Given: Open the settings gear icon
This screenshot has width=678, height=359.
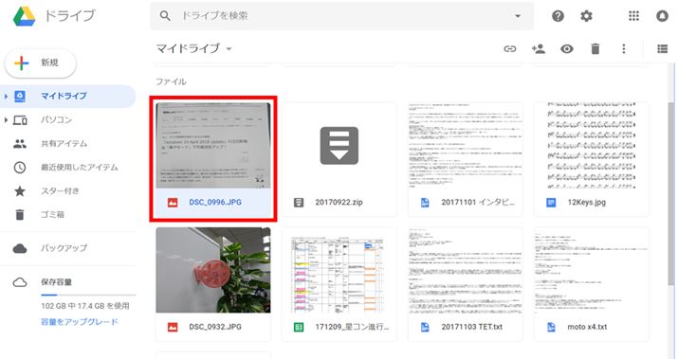Looking at the screenshot, I should 586,16.
